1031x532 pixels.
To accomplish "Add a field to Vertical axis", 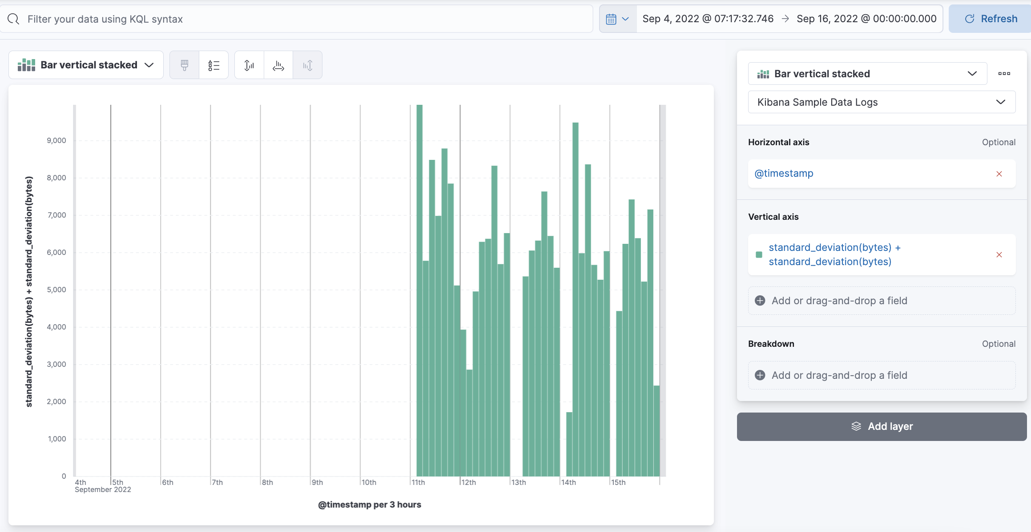I will pyautogui.click(x=882, y=301).
